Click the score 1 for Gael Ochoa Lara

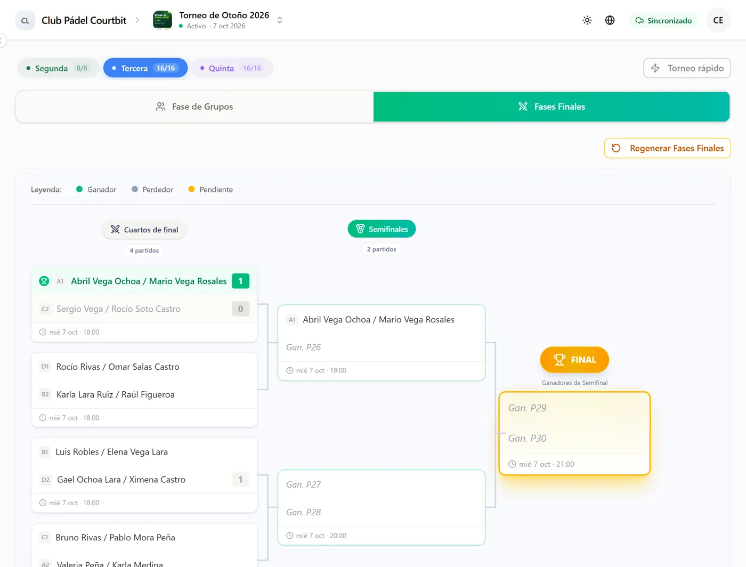point(240,480)
